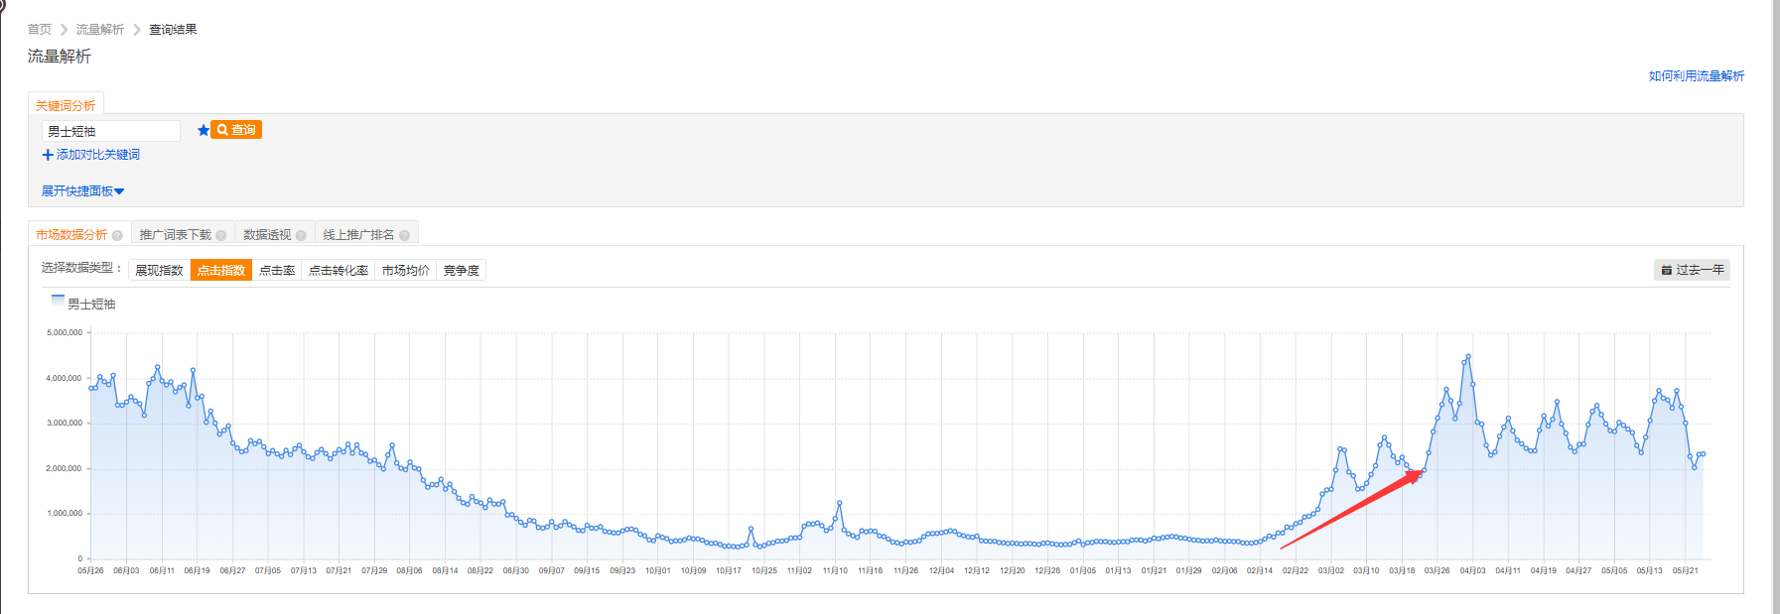Toggle 男士短袖 legend color swatch
Screen dimensions: 1780x614
tap(58, 301)
